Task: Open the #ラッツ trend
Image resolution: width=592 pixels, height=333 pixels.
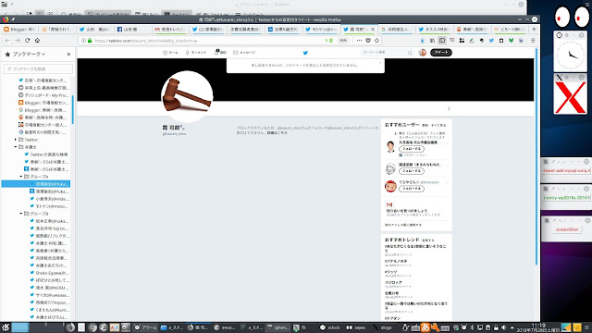Action: click(390, 272)
